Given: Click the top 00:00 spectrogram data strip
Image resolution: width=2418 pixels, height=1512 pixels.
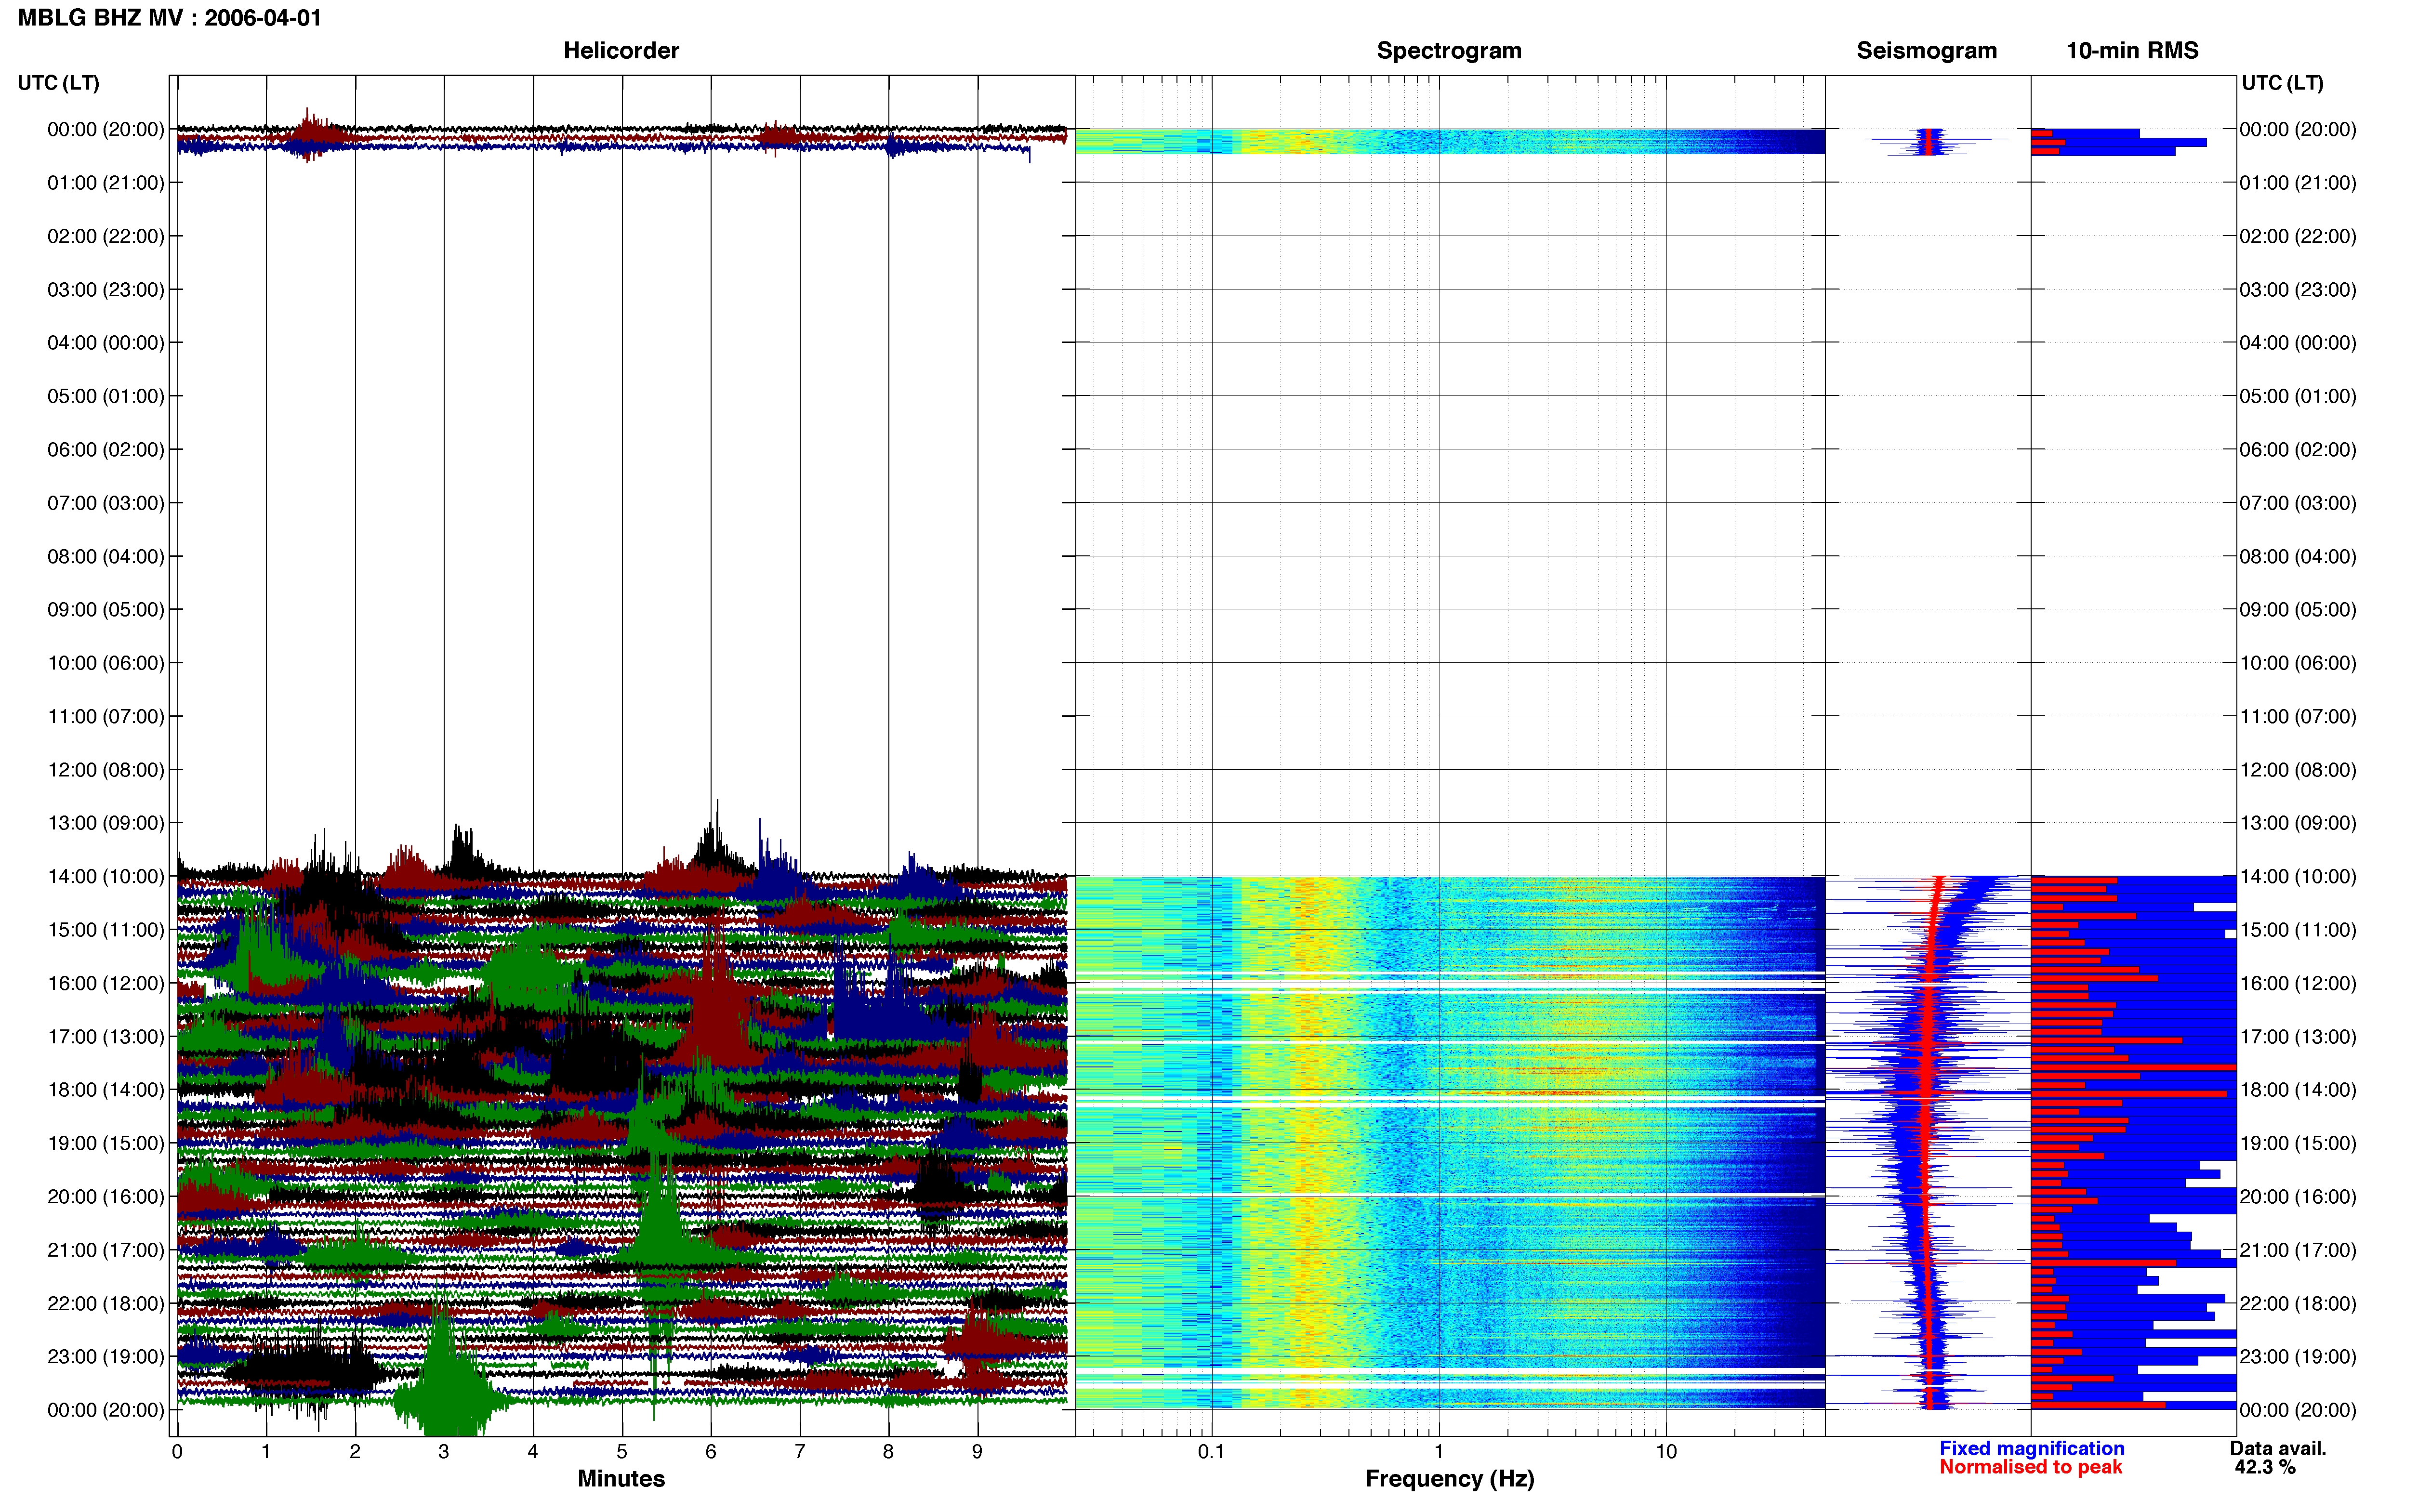Looking at the screenshot, I should tap(1450, 141).
